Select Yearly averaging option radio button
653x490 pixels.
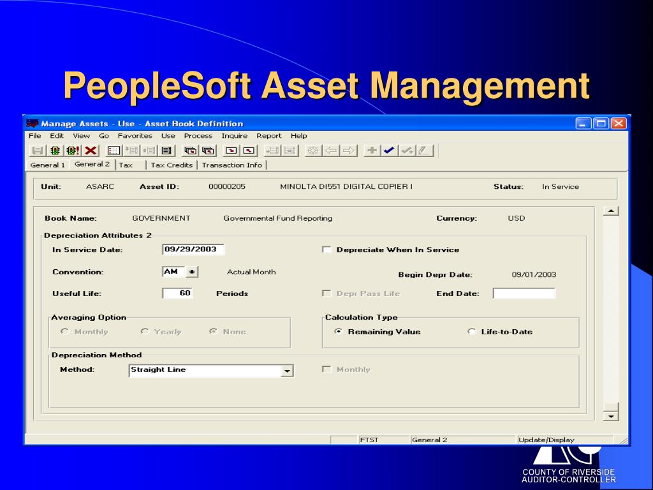145,331
